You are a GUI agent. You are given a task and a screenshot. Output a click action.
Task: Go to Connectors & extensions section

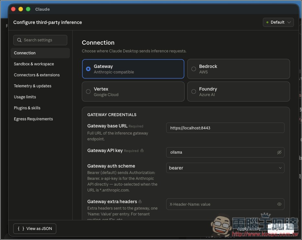(x=37, y=75)
